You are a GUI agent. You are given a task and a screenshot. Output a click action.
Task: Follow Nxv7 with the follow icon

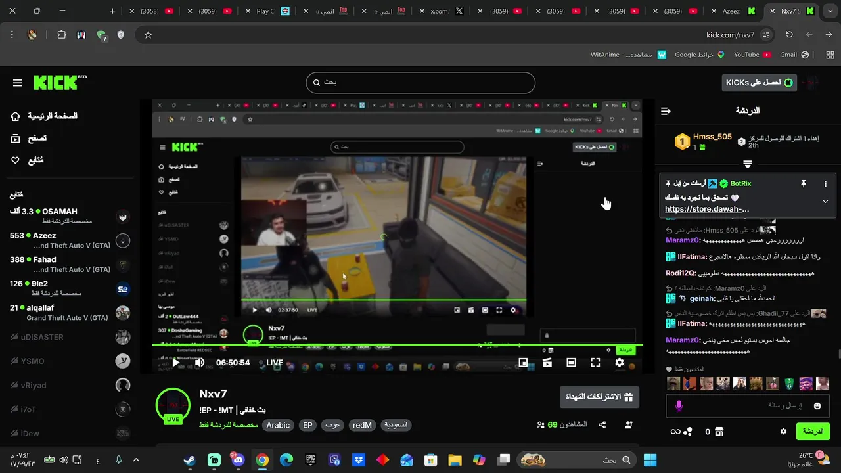pos(629,425)
